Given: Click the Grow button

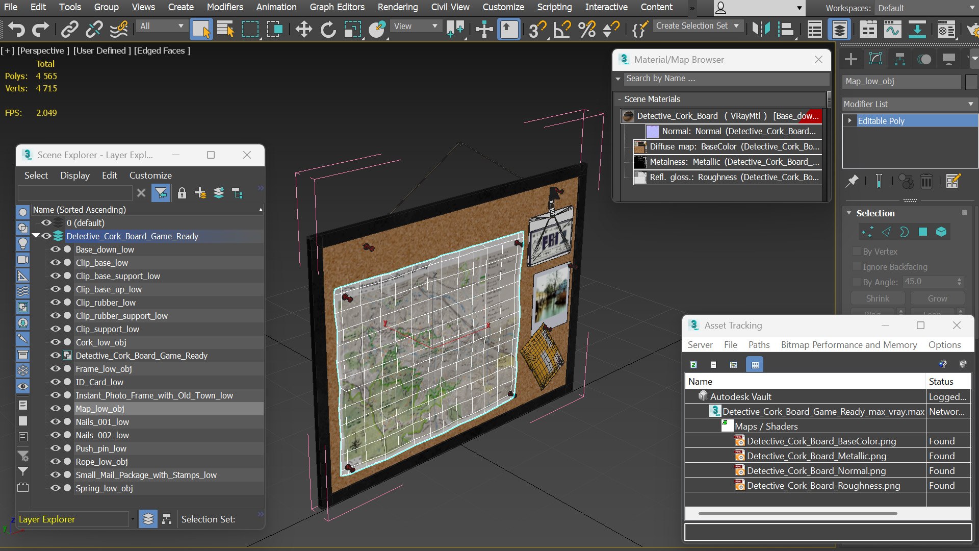Looking at the screenshot, I should (x=937, y=298).
